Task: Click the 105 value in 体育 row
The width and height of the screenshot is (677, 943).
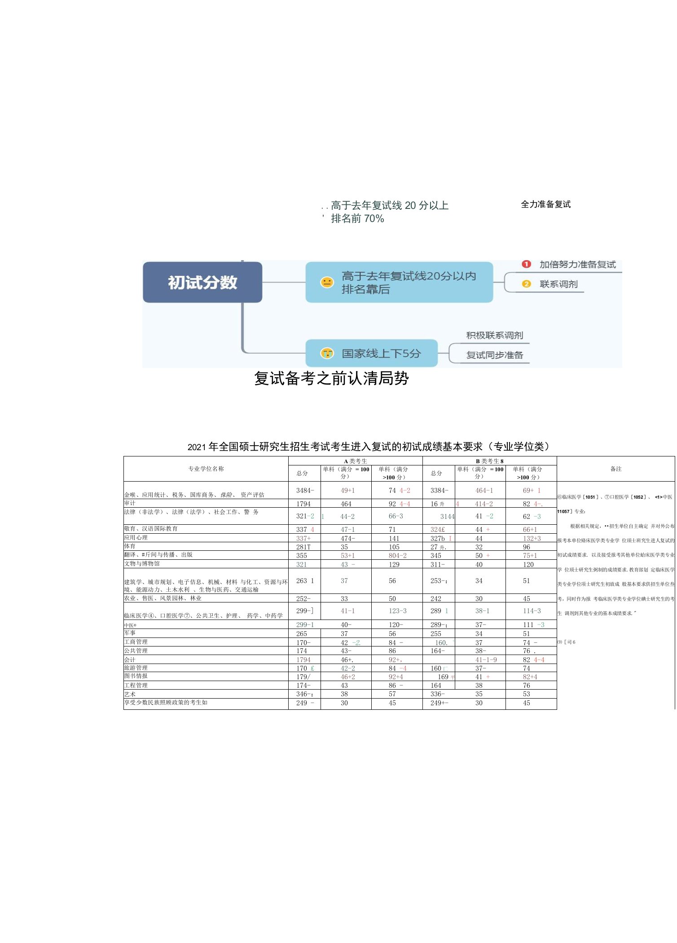Action: tap(394, 547)
